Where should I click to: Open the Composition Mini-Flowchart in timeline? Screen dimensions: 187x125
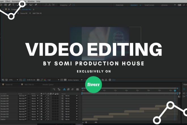54,89
